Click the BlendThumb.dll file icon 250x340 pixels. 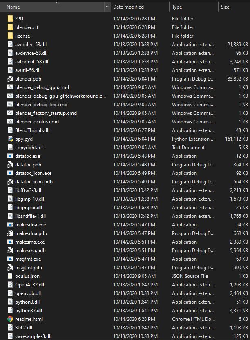(x=10, y=130)
